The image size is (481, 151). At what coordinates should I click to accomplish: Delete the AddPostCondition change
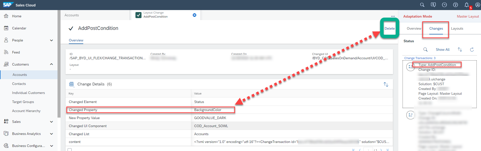(x=390, y=28)
